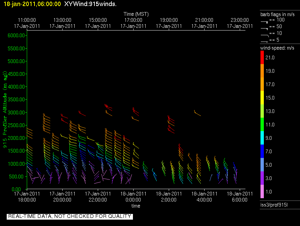Select the green 11.0 color band
The height and width of the screenshot is (226, 300).
tap(262, 124)
